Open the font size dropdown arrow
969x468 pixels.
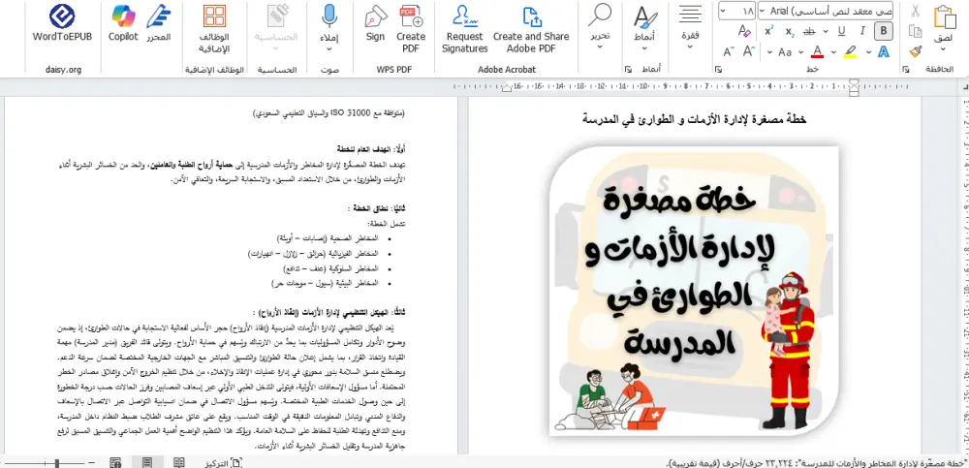tap(725, 11)
